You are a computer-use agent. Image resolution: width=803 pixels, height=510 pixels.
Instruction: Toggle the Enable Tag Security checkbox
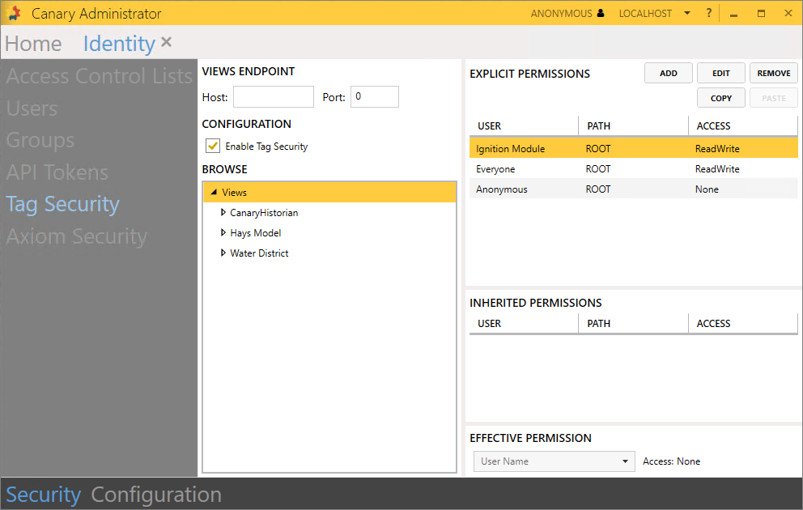tap(213, 147)
